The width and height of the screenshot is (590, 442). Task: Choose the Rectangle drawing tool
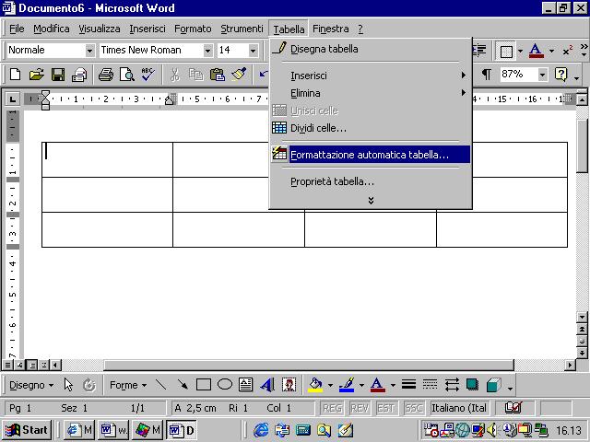(204, 385)
